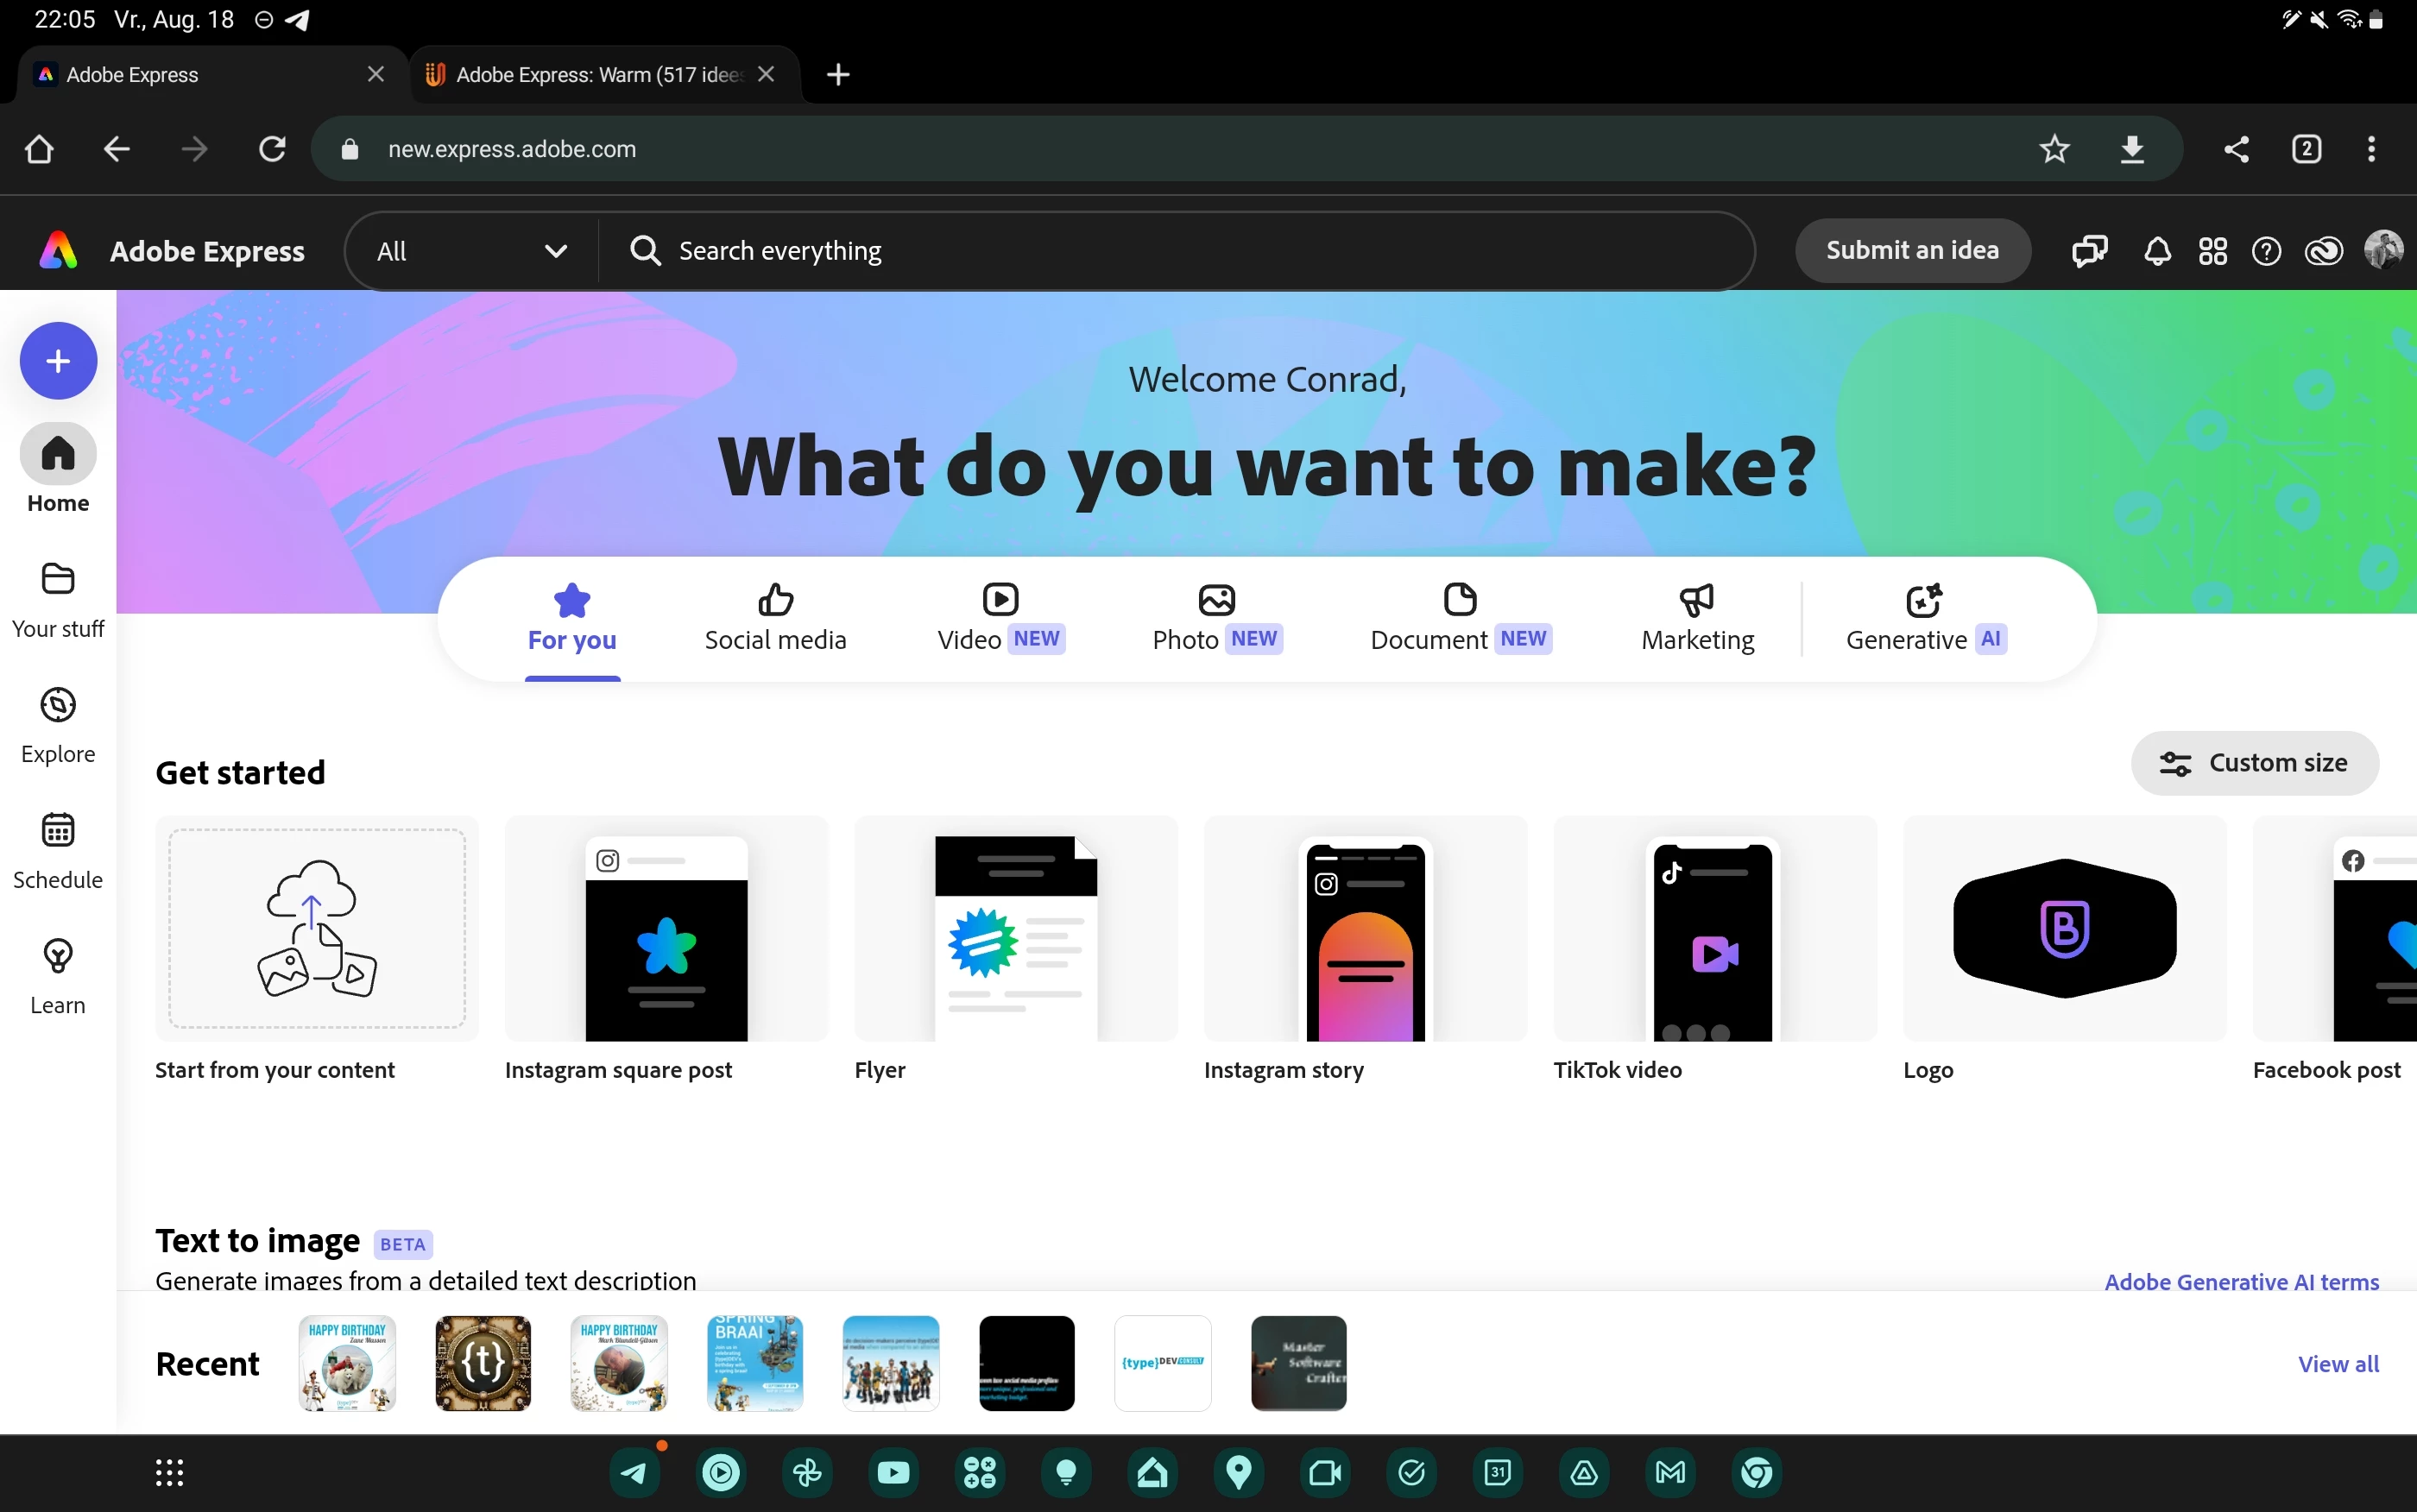Click the Creative Cloud icon
This screenshot has height=1512, width=2417.
(2323, 251)
